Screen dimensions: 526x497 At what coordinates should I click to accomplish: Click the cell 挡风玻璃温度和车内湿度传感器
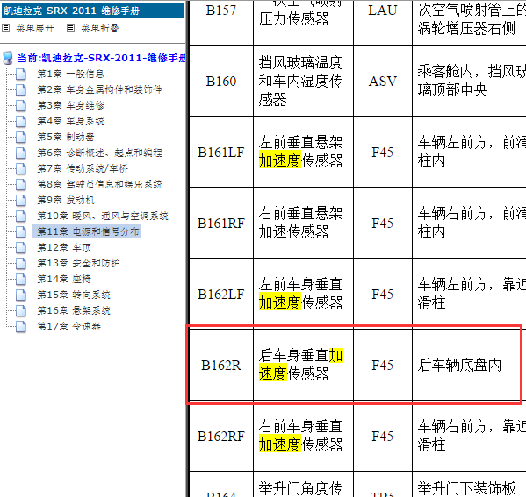(x=303, y=81)
